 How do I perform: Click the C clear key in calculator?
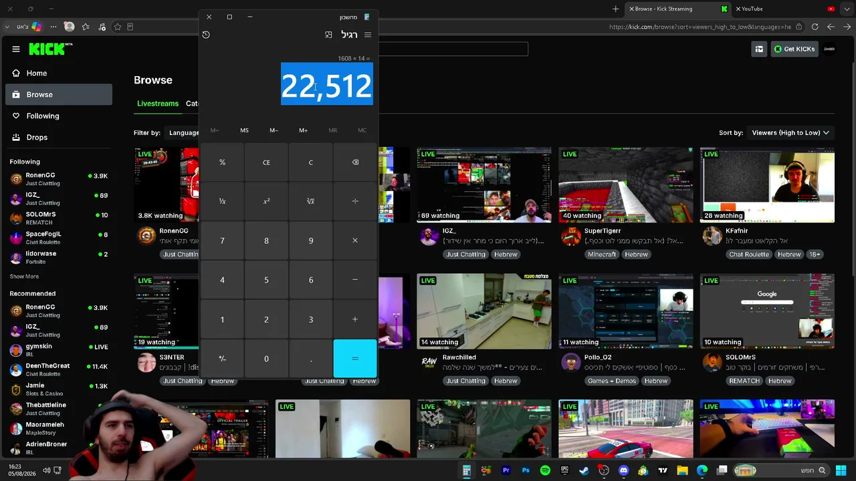coord(311,162)
